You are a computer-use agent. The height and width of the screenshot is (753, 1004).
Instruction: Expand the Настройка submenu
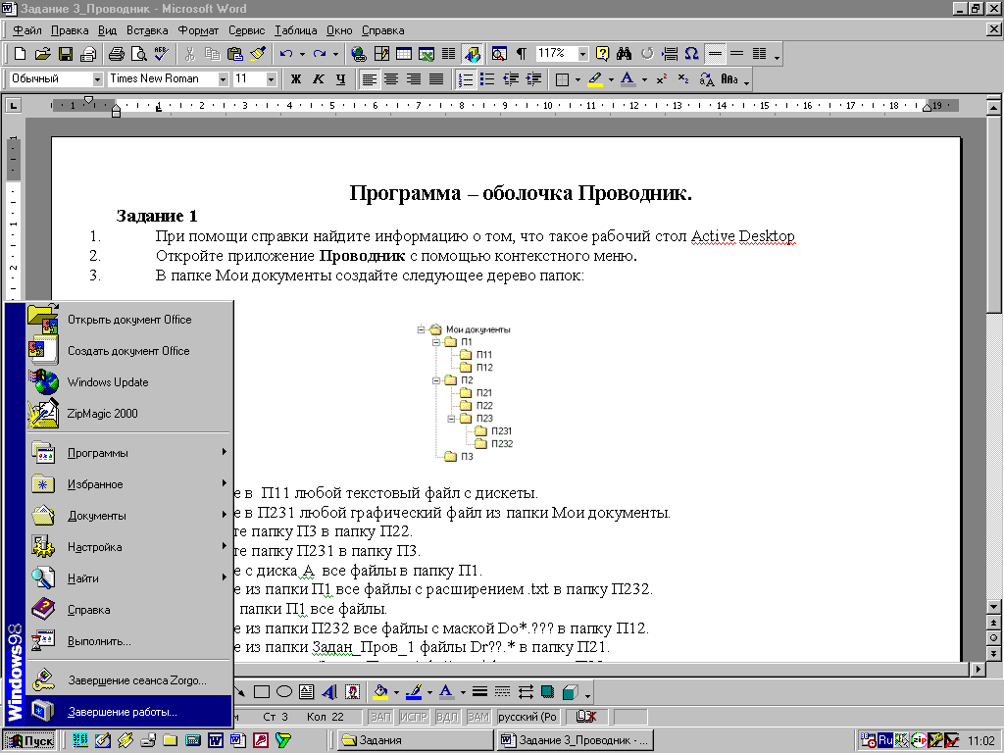(x=127, y=547)
